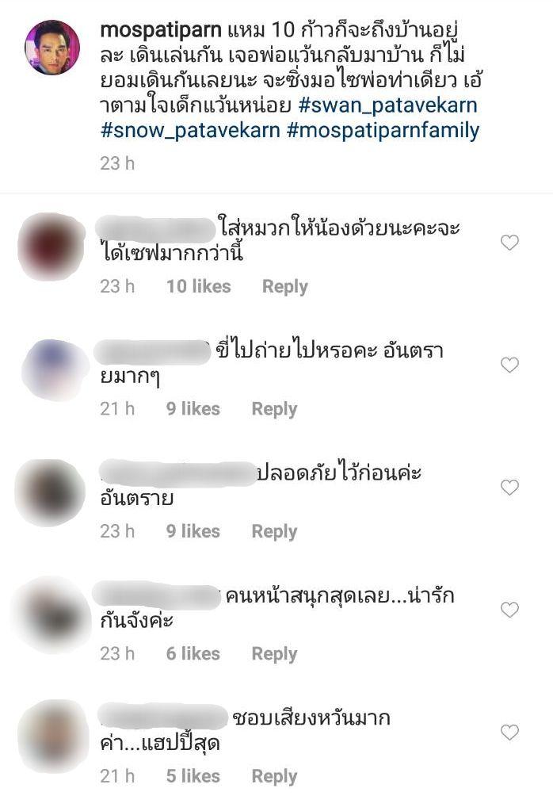This screenshot has height=796, width=553.
Task: Reply to the comment with 5 likes
Action: pos(274,777)
